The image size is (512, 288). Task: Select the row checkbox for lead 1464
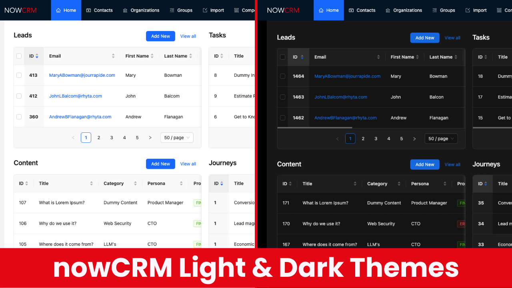(282, 76)
